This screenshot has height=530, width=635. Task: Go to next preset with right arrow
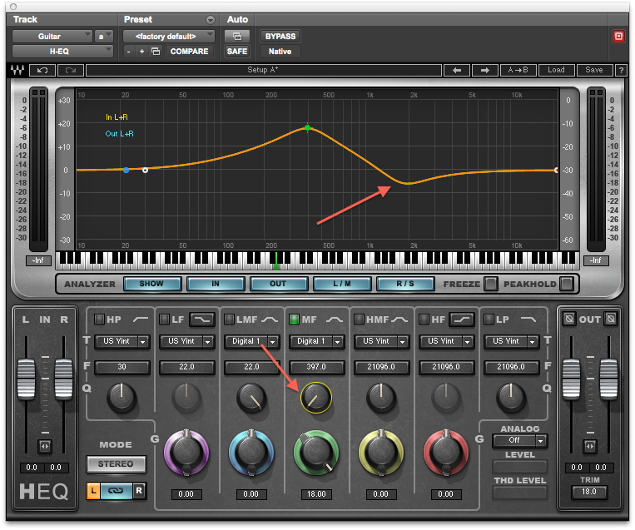[484, 71]
